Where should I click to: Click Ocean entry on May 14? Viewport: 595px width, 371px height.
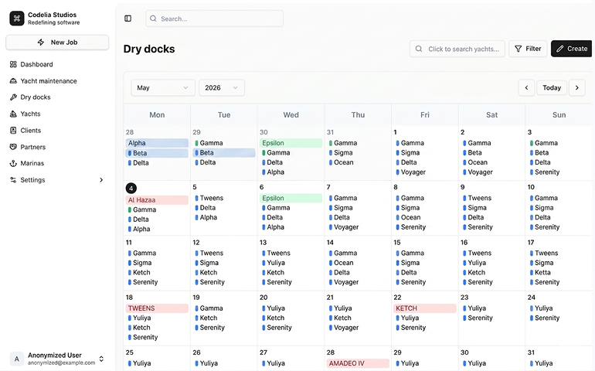341,263
